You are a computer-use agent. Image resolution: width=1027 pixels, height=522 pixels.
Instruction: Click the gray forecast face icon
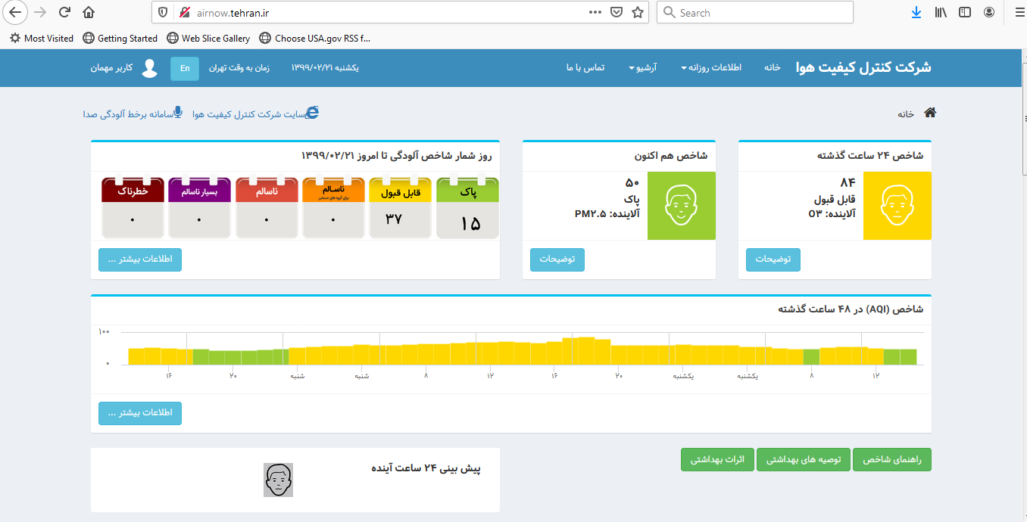click(278, 480)
